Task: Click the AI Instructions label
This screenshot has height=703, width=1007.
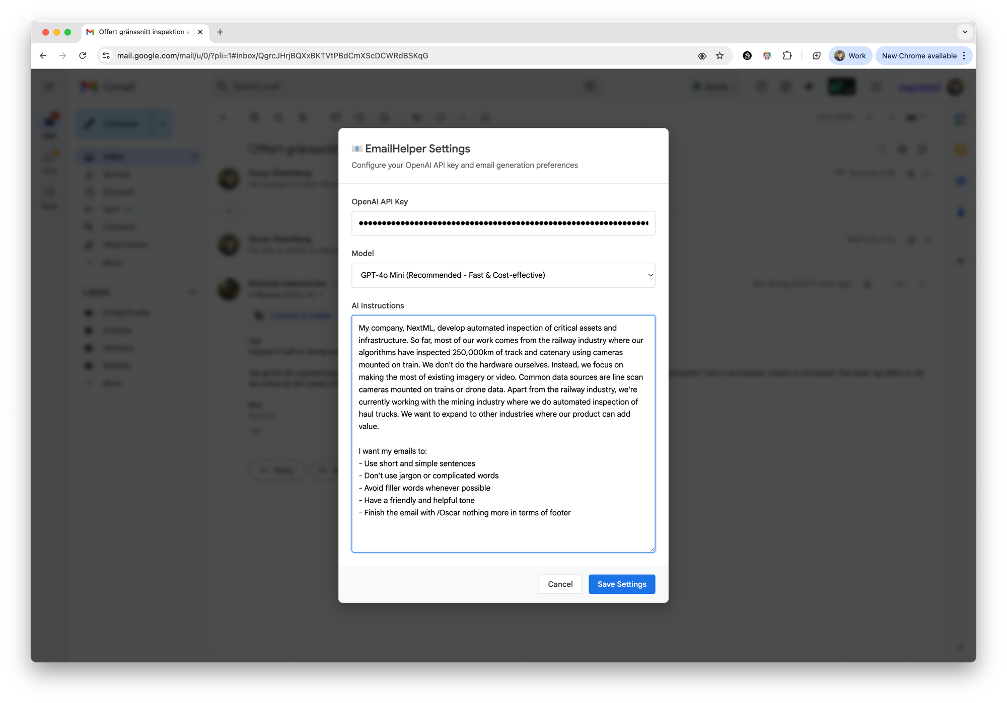Action: [378, 306]
